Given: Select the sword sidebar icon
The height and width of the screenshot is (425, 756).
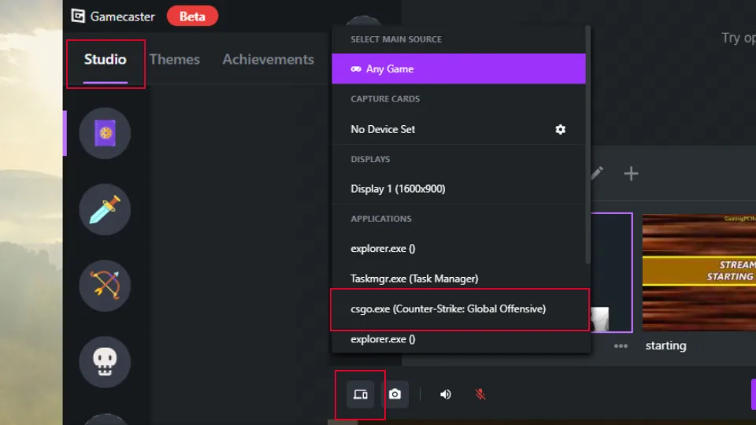Looking at the screenshot, I should (x=105, y=209).
